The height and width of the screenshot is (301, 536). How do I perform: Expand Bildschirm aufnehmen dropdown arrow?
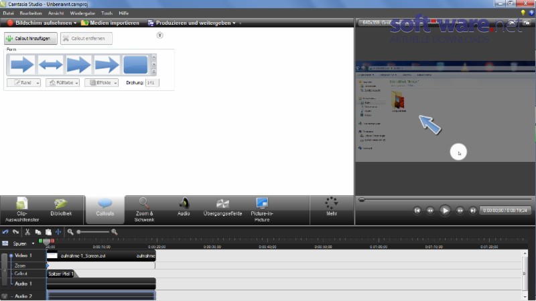click(x=75, y=23)
